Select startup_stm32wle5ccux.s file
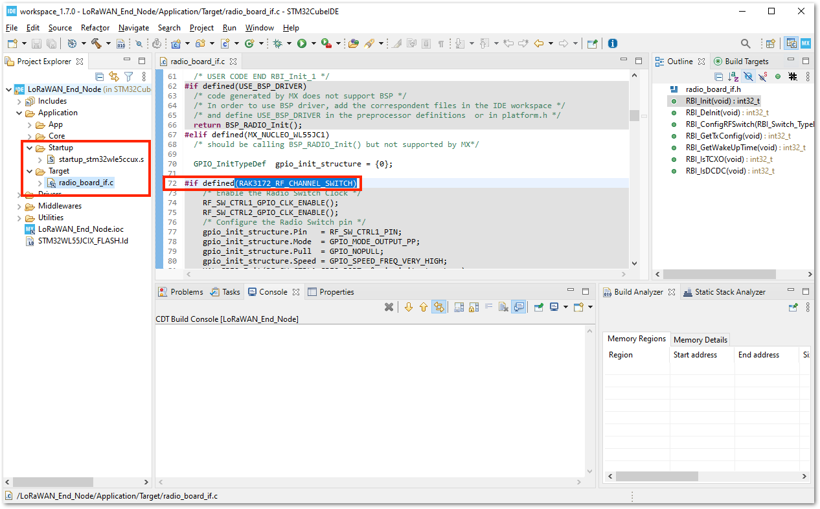The image size is (820, 509). pos(95,159)
